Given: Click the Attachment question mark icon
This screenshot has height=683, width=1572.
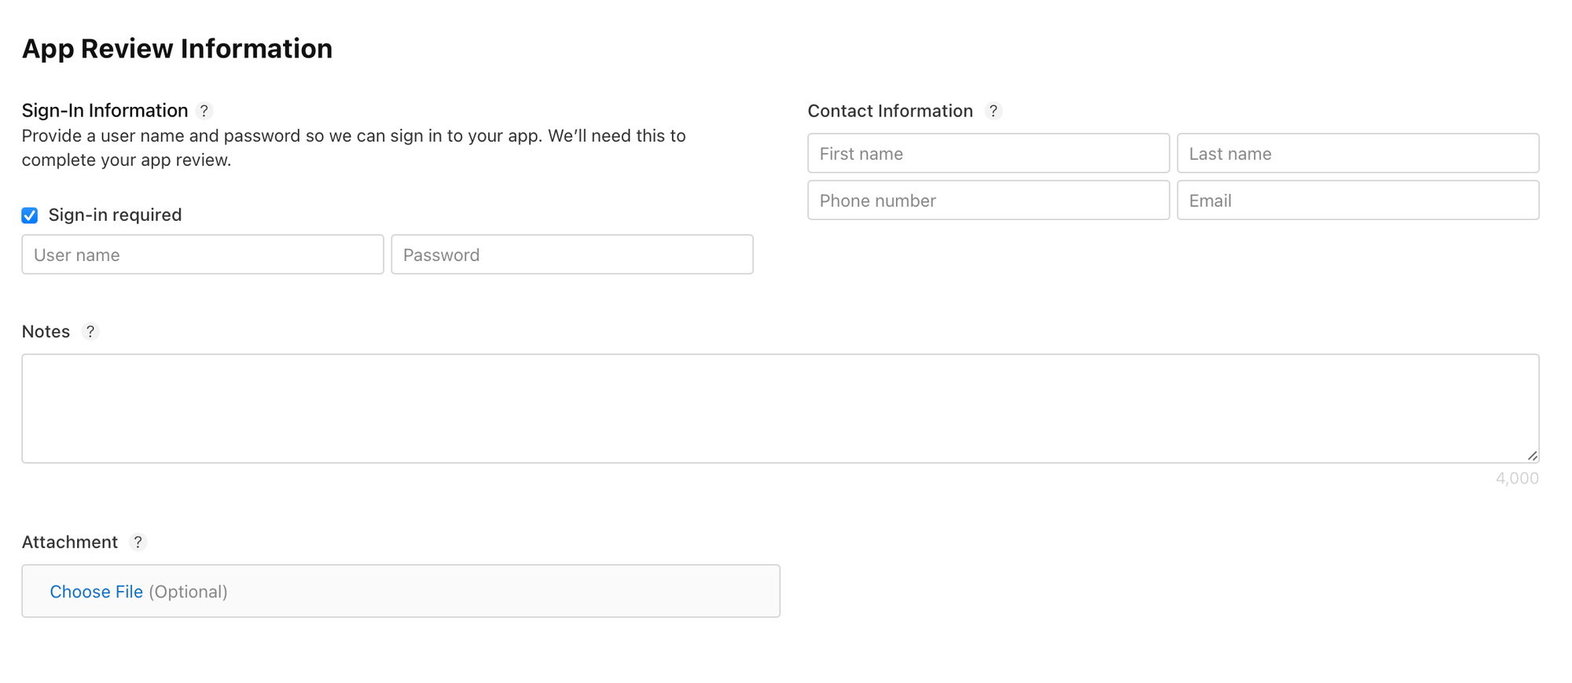Looking at the screenshot, I should (x=138, y=542).
